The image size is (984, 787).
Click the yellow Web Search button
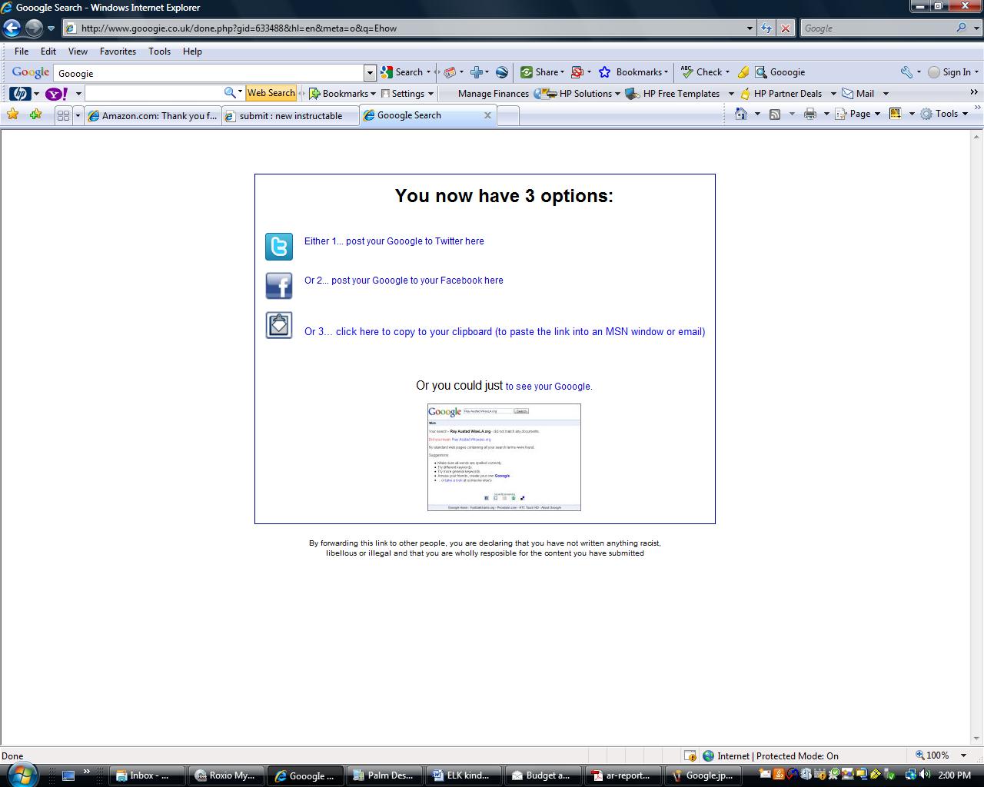click(271, 93)
